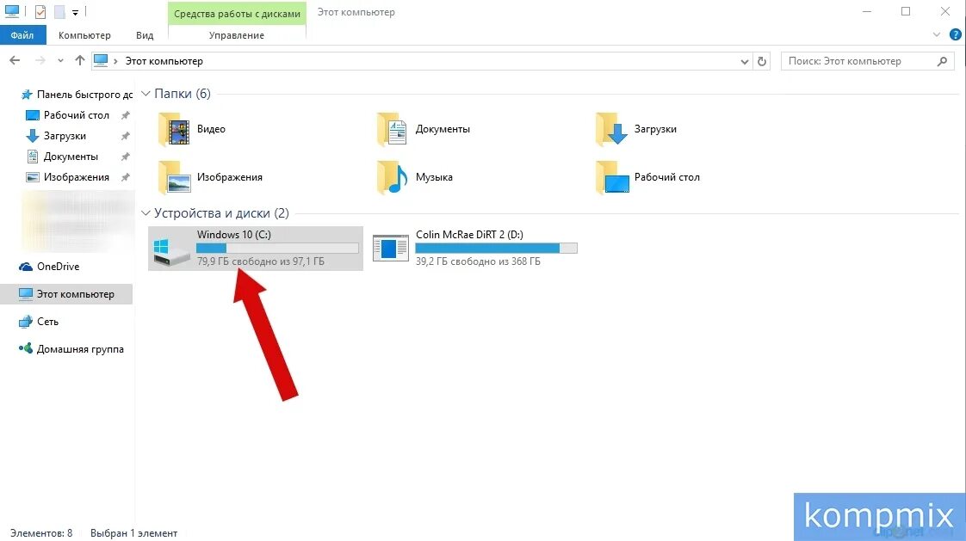
Task: Click the Colin McRae DiRT 2 (D:) usage bar
Action: [x=496, y=248]
